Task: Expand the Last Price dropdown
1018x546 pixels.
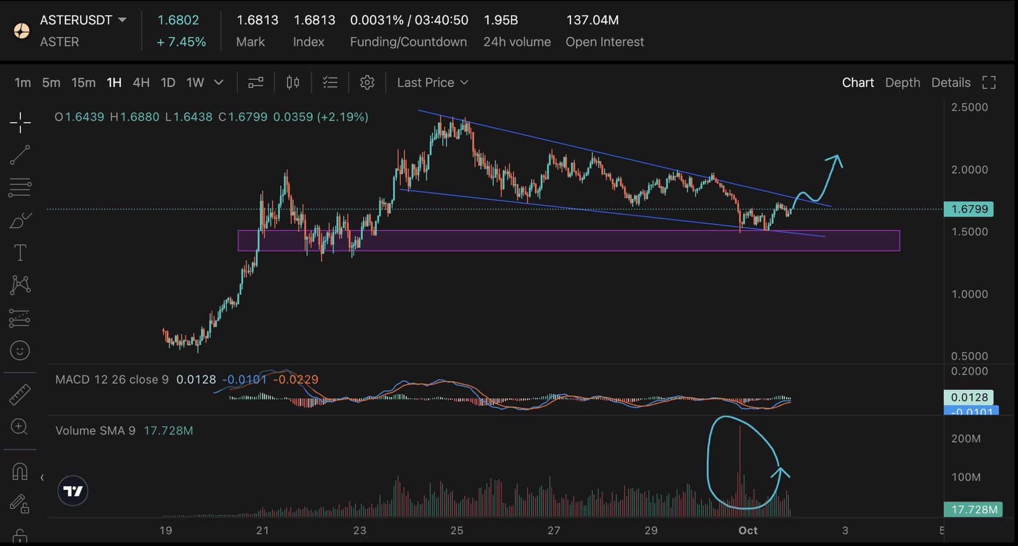Action: [432, 82]
